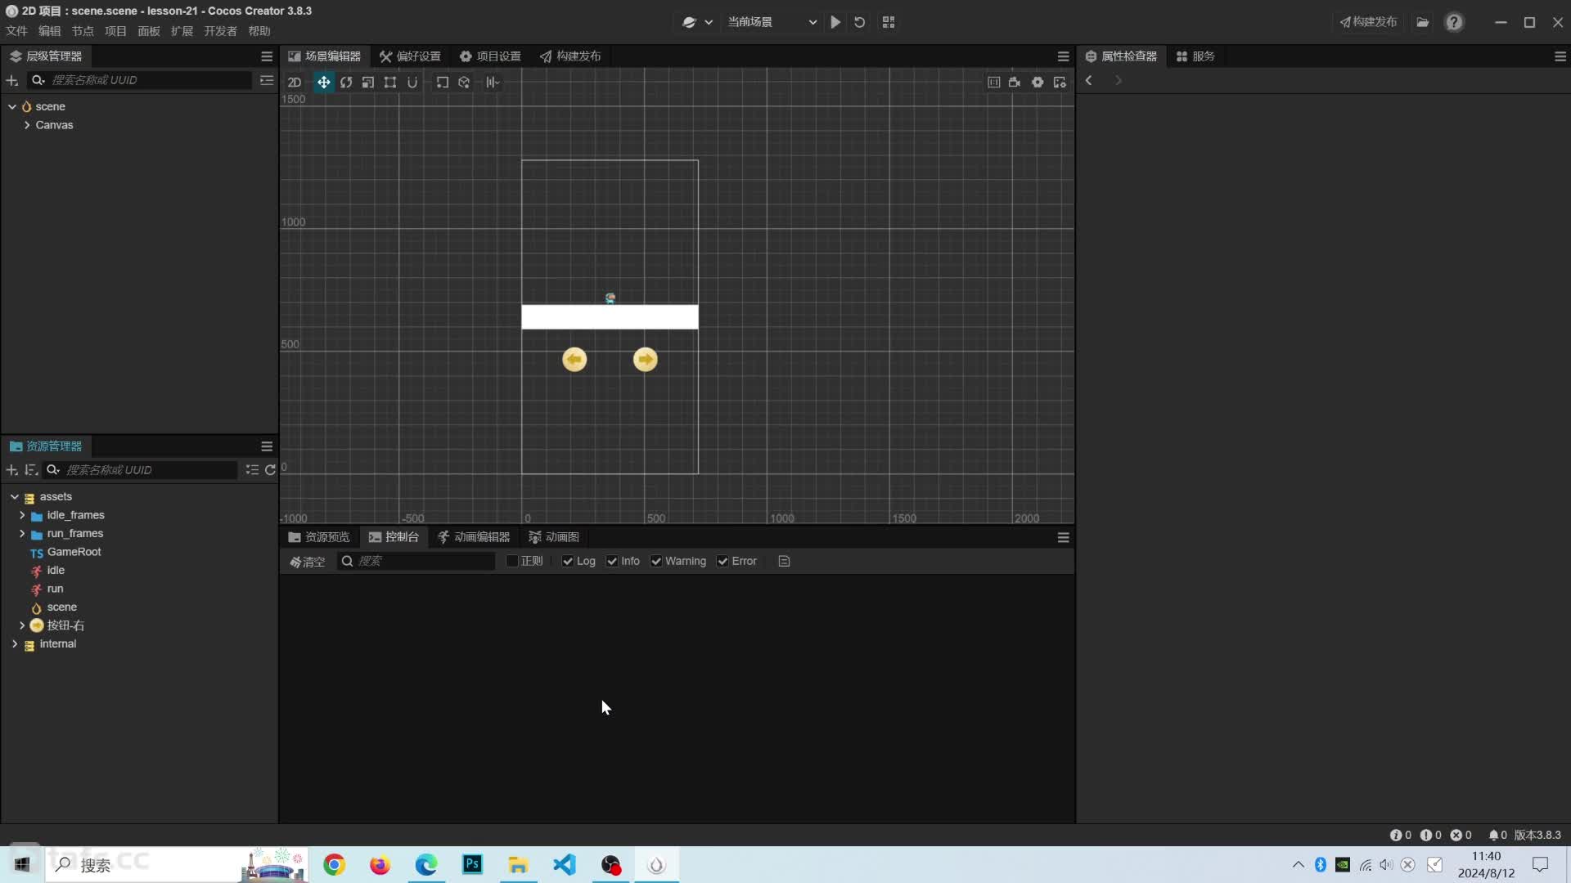Toggle the Log checkbox
Image resolution: width=1571 pixels, height=883 pixels.
tap(568, 561)
